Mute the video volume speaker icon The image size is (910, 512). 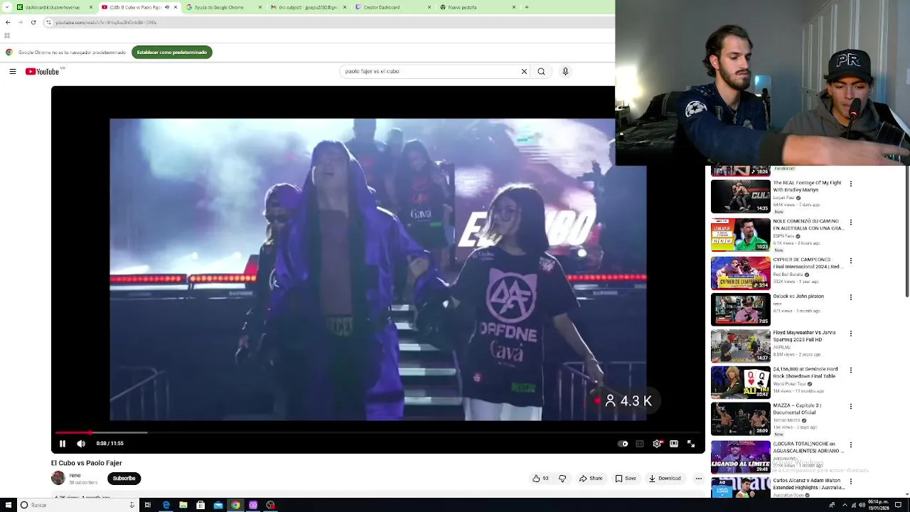tap(81, 444)
